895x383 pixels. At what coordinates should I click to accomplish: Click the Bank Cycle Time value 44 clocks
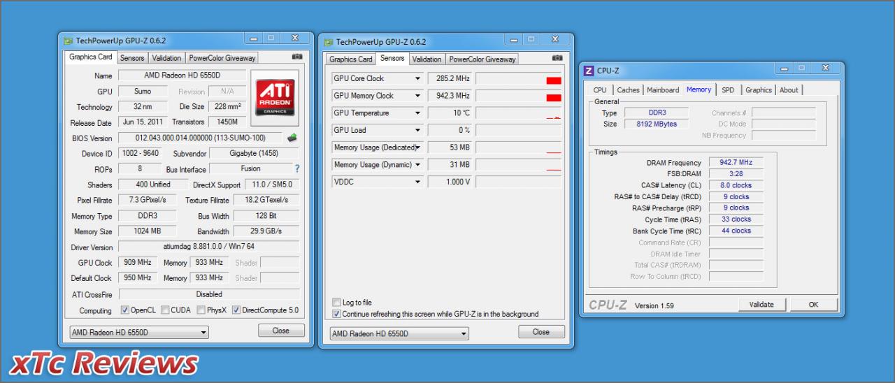pyautogui.click(x=736, y=231)
